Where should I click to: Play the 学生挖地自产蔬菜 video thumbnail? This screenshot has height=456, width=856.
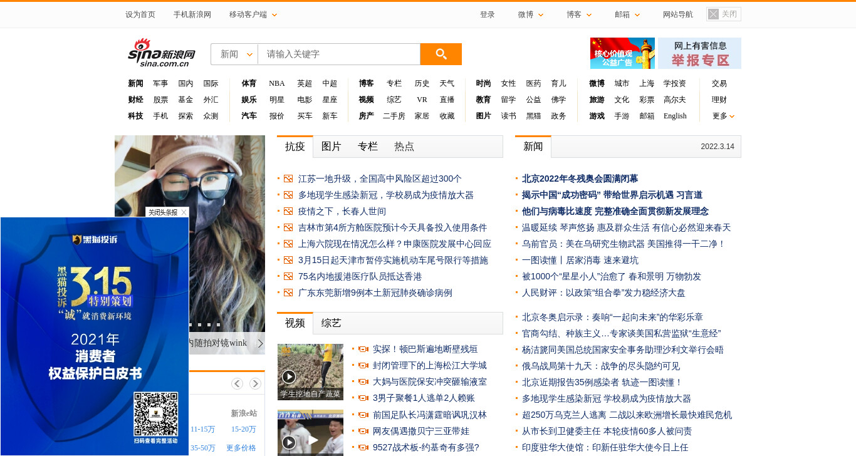point(310,372)
